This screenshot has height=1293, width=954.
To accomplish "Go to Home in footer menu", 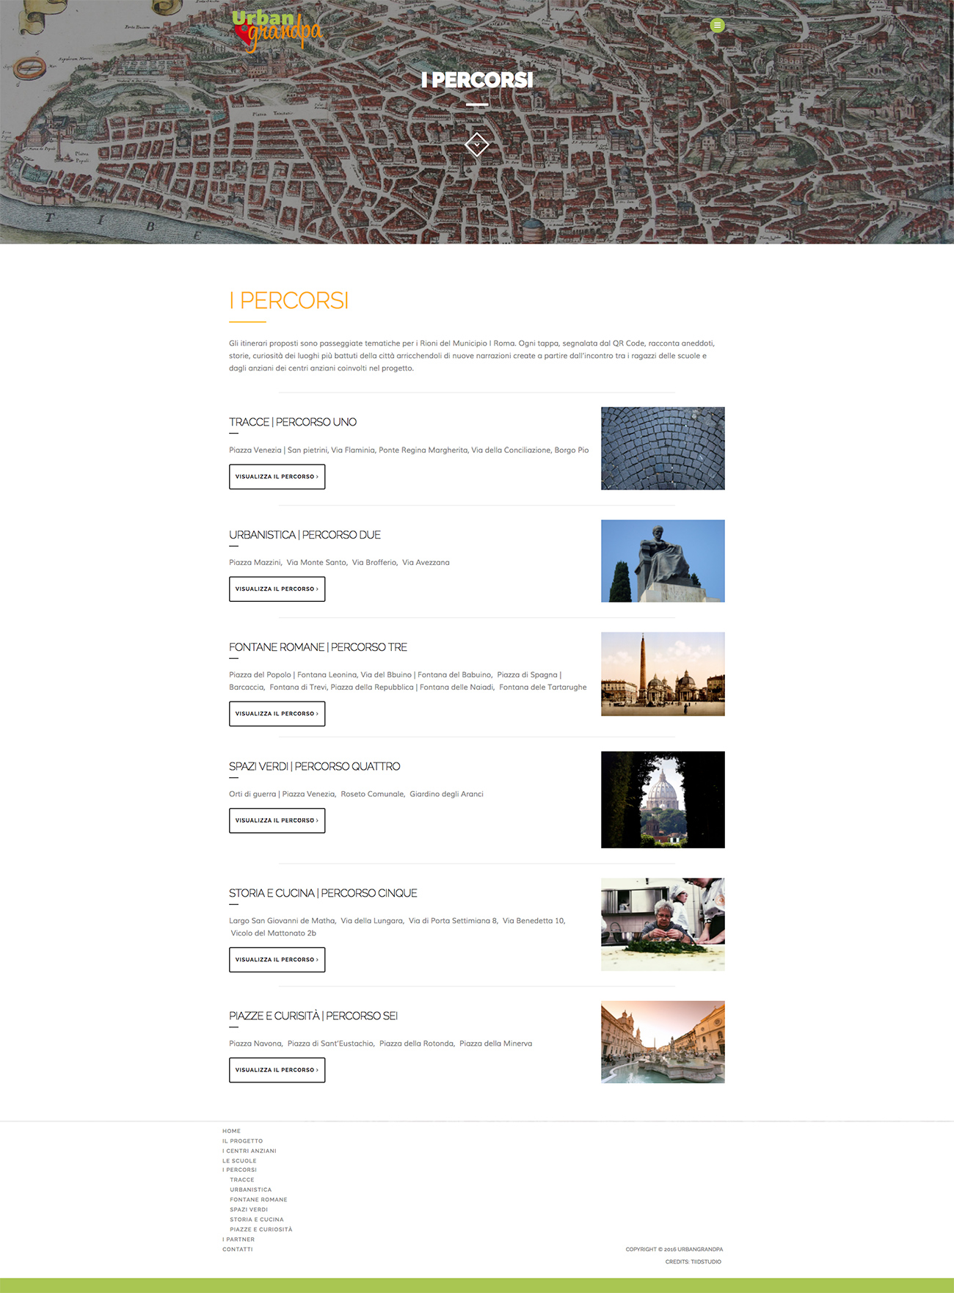I will pyautogui.click(x=231, y=1131).
